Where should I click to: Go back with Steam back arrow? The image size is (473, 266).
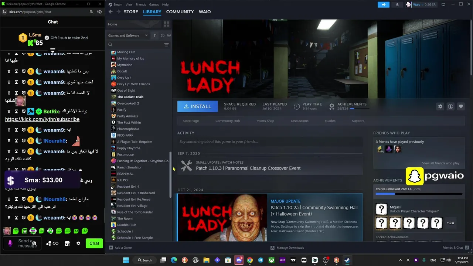click(110, 12)
